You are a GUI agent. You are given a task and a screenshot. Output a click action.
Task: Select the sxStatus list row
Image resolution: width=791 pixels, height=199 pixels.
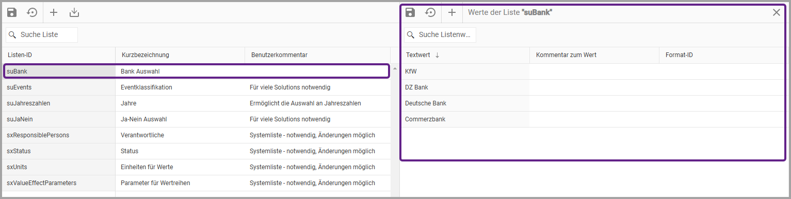[197, 151]
